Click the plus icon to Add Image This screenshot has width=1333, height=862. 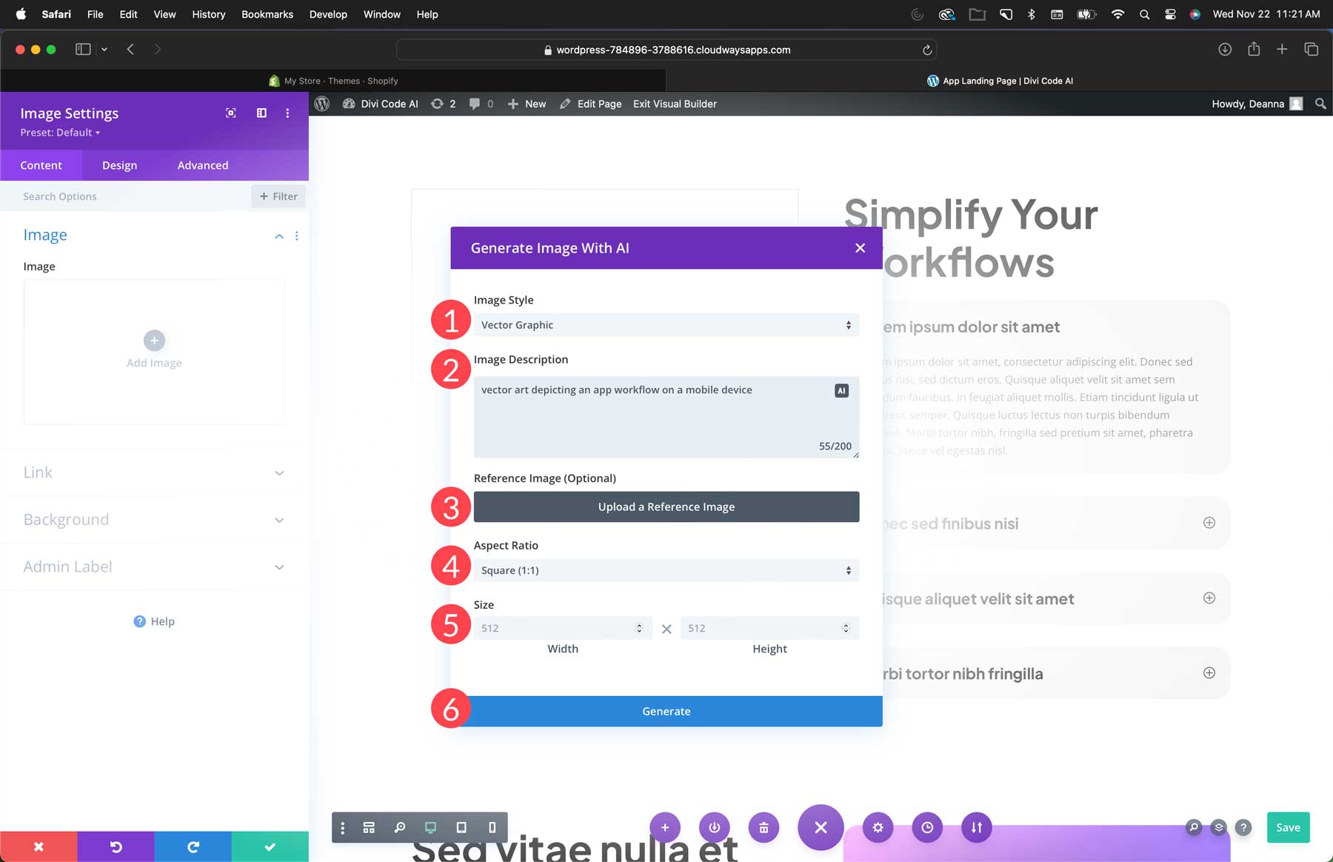point(154,341)
